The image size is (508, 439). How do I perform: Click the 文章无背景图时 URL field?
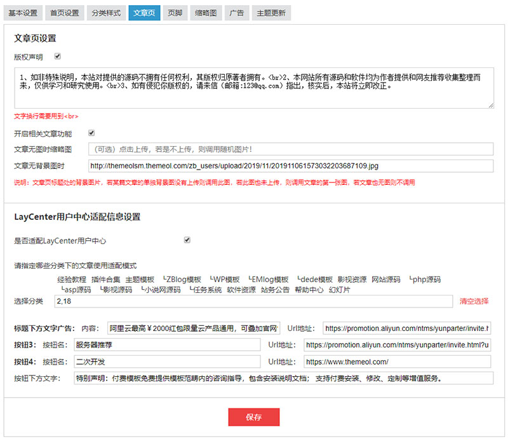click(290, 166)
